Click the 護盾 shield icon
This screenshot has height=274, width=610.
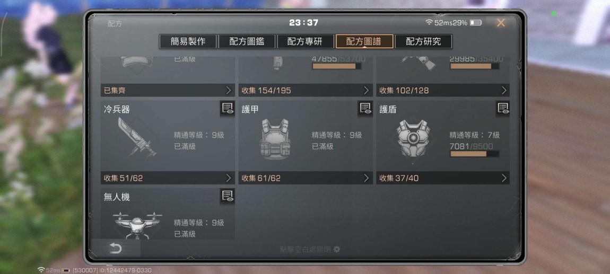[x=413, y=138]
